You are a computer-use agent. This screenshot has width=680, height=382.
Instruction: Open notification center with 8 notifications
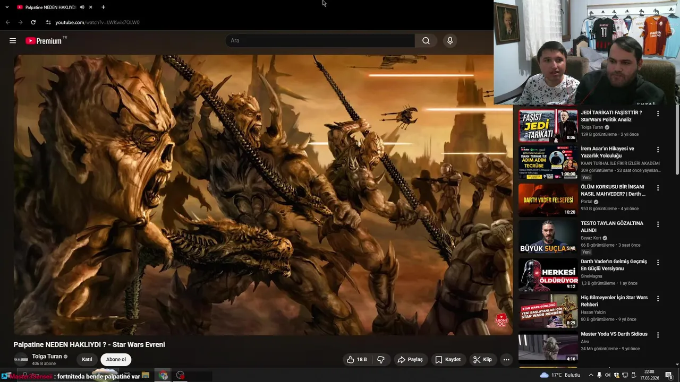coord(669,375)
